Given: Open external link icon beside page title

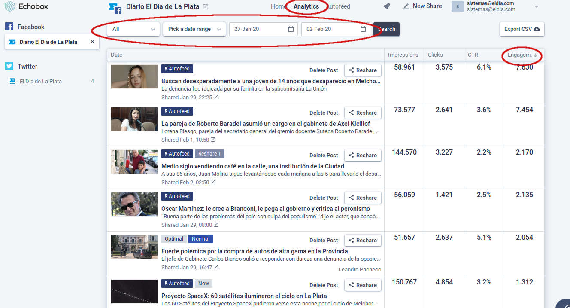Looking at the screenshot, I should [x=206, y=7].
